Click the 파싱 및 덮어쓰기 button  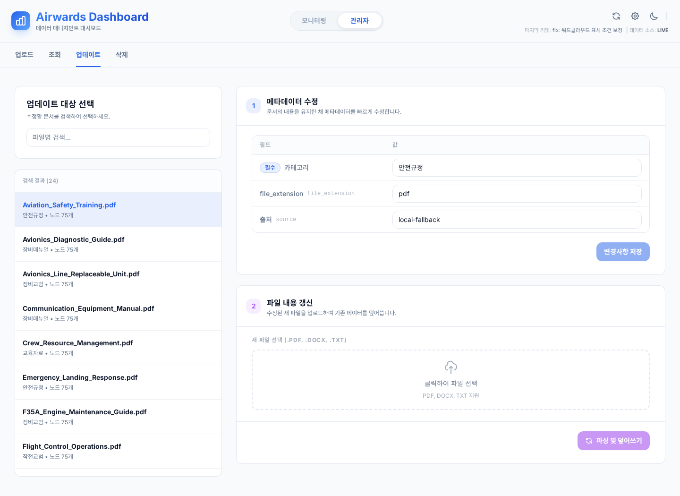click(x=613, y=441)
